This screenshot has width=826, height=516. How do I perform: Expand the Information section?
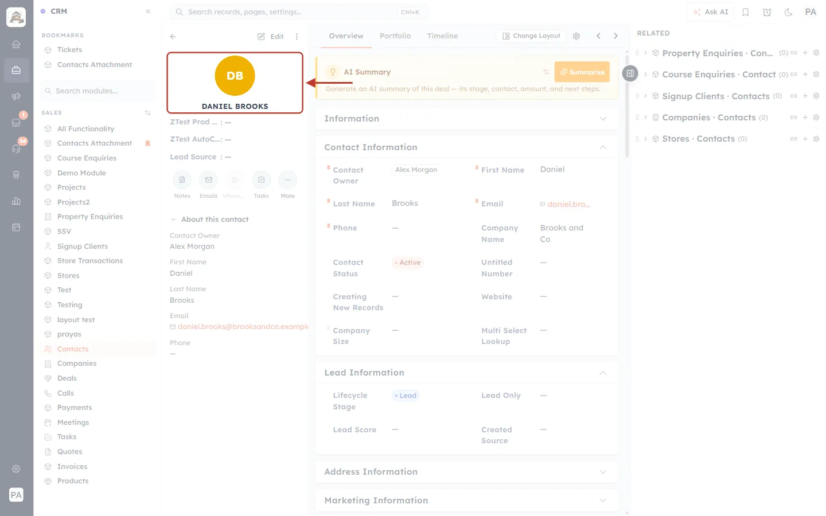click(603, 119)
